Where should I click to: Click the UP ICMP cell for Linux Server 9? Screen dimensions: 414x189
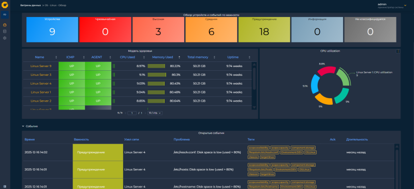click(71, 66)
